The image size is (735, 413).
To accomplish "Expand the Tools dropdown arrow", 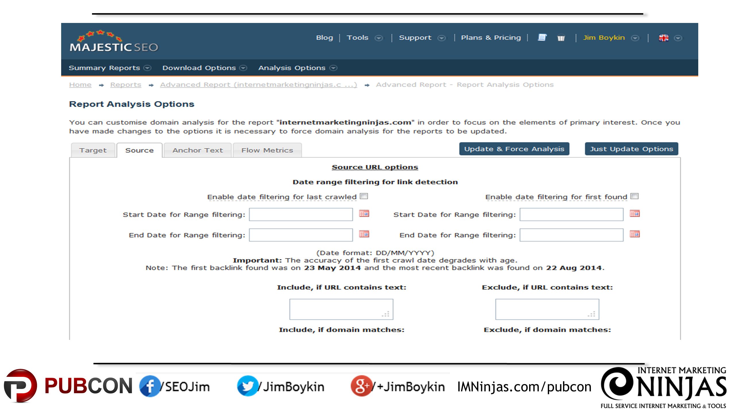I will pyautogui.click(x=379, y=38).
